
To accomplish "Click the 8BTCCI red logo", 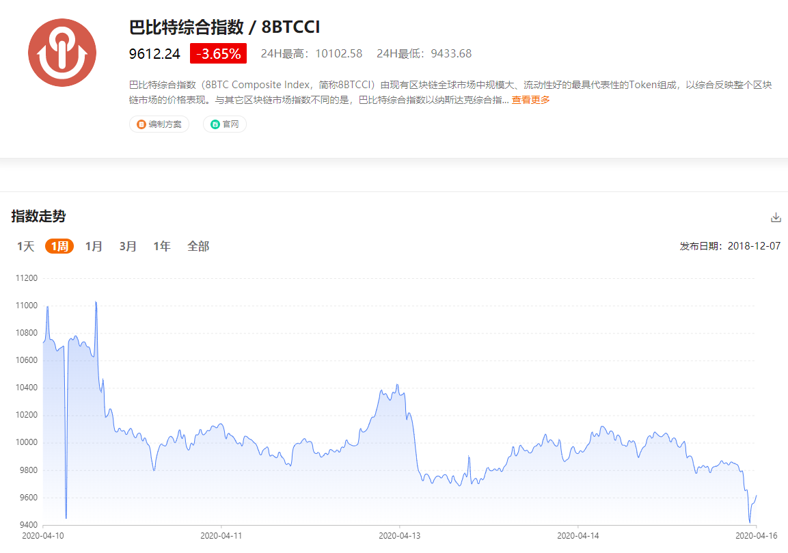I will (62, 53).
